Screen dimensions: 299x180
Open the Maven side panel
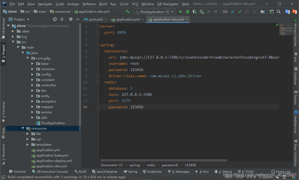(x=295, y=97)
